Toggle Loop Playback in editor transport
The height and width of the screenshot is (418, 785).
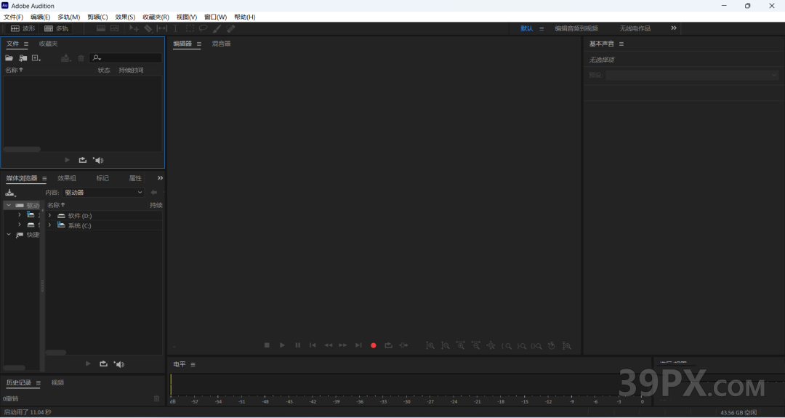point(388,345)
